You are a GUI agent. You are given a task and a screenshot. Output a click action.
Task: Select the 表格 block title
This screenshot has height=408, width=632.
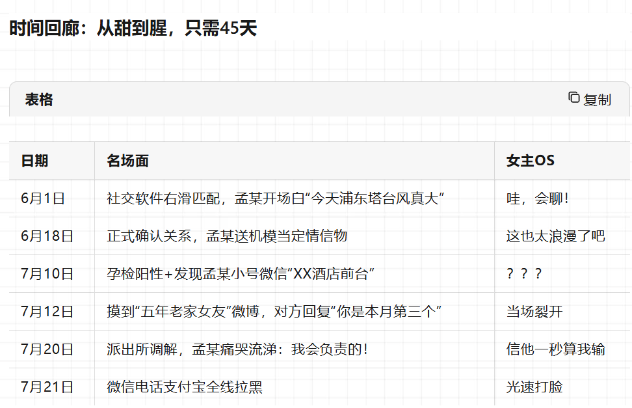(x=39, y=100)
